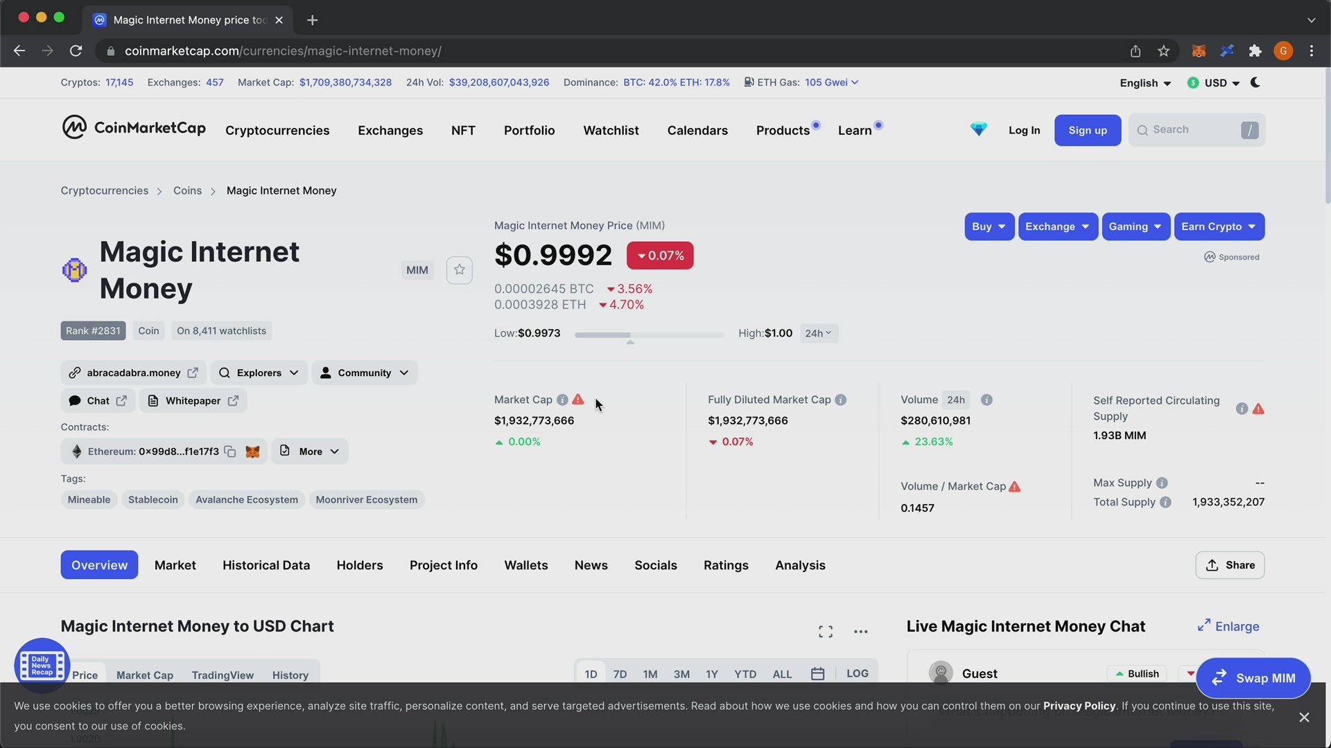Click Max Supply info icon
This screenshot has width=1331, height=748.
coord(1162,483)
